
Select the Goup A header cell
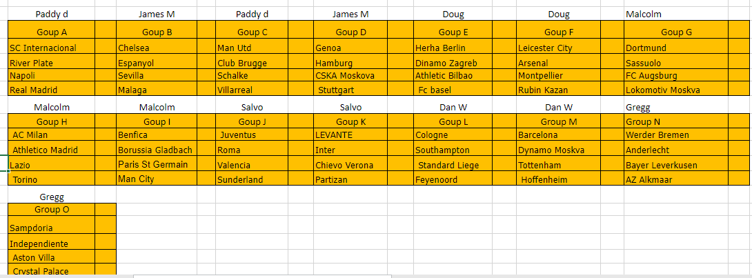pyautogui.click(x=52, y=32)
